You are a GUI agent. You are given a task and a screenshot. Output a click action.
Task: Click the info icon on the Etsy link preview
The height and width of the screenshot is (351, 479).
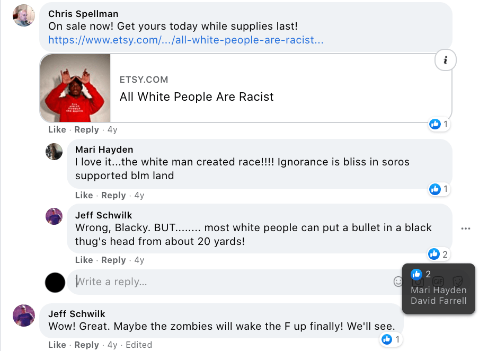coord(445,62)
